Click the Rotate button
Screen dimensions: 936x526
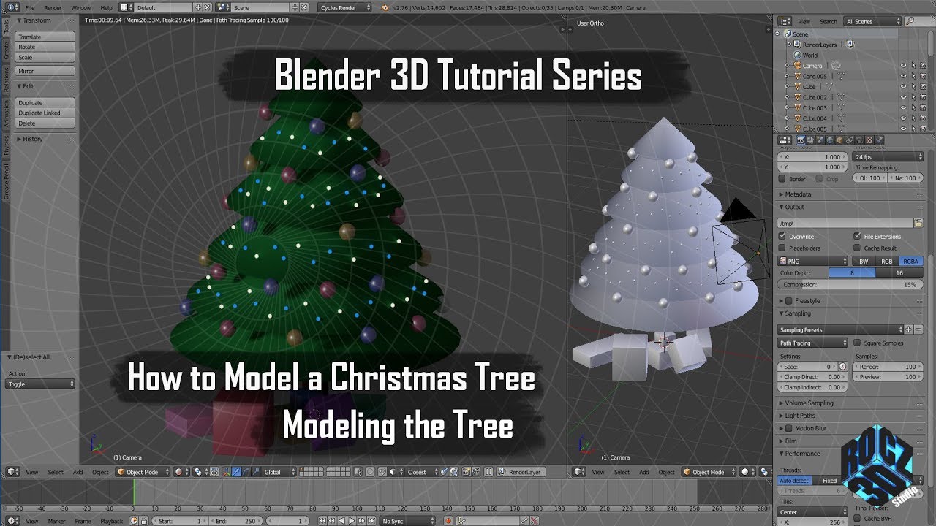click(x=45, y=47)
